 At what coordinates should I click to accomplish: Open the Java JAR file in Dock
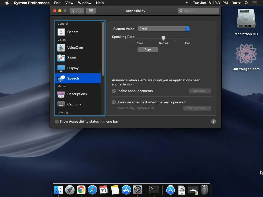pyautogui.click(x=182, y=190)
